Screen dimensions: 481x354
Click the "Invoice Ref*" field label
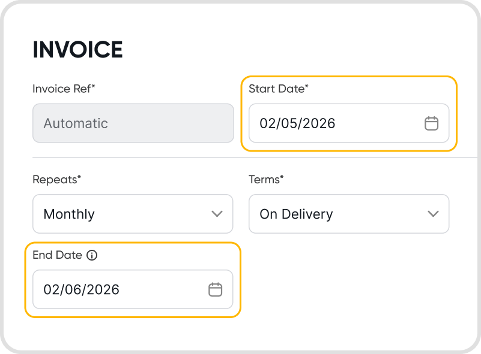(64, 89)
